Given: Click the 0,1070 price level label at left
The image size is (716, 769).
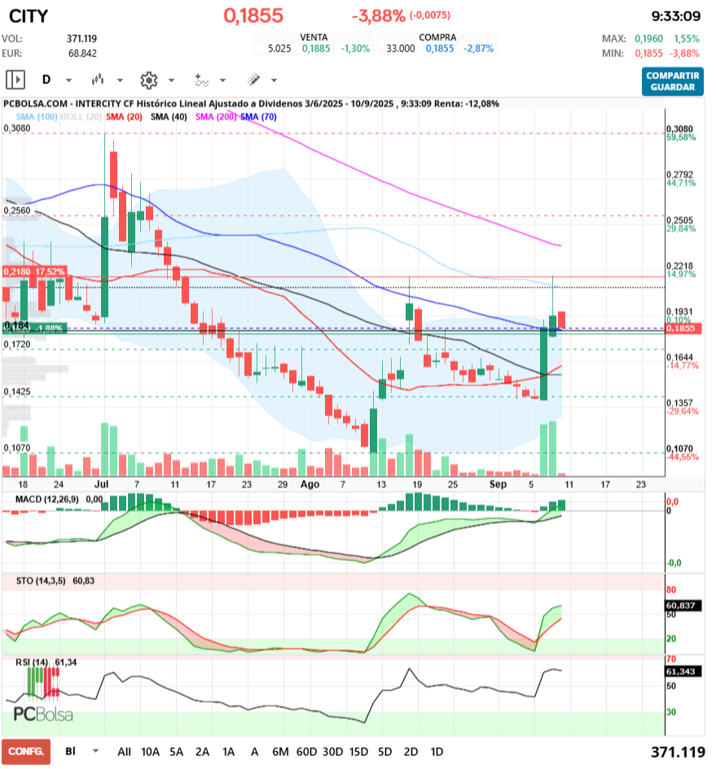Looking at the screenshot, I should (x=17, y=448).
